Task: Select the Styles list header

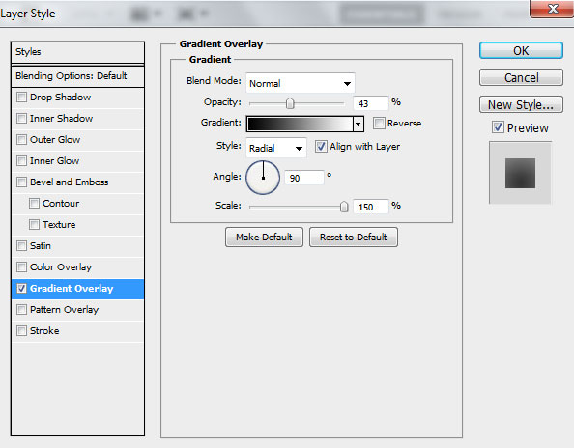Action: tap(77, 52)
